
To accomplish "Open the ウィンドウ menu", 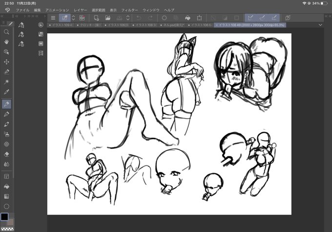I will coord(151,10).
